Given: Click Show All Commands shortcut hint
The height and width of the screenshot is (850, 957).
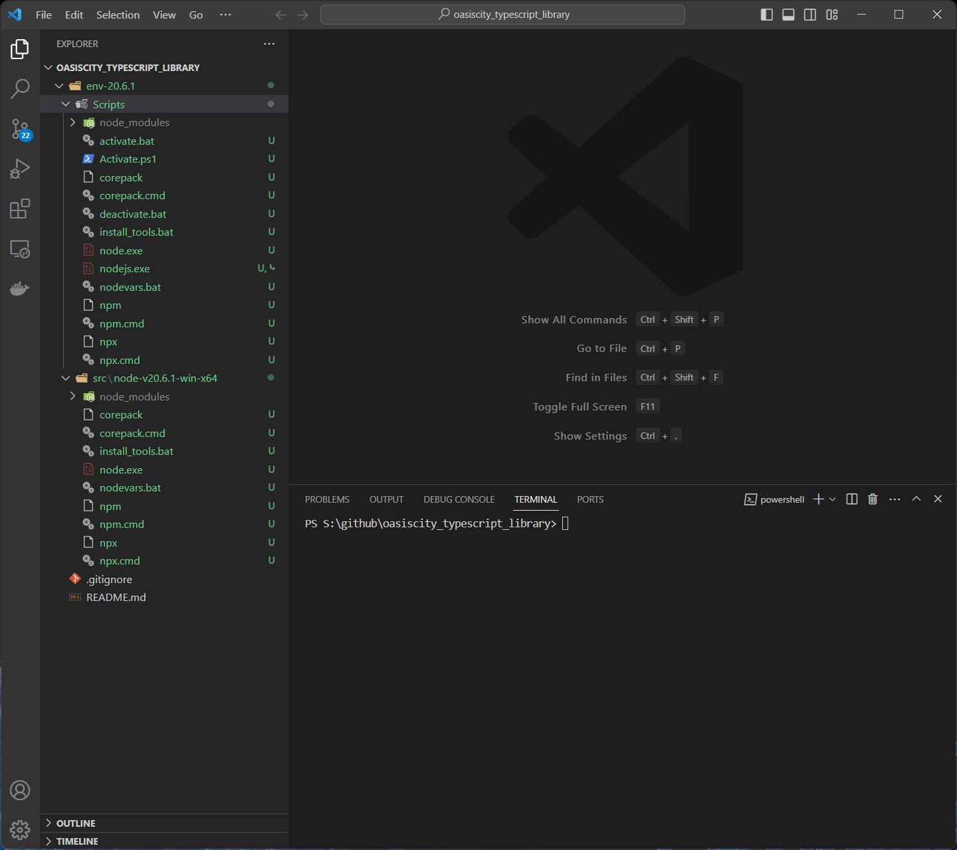Looking at the screenshot, I should pyautogui.click(x=622, y=319).
